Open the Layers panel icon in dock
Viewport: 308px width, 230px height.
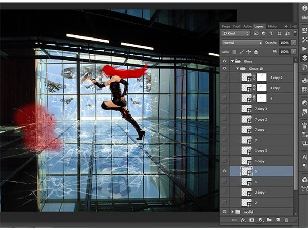(x=304, y=58)
